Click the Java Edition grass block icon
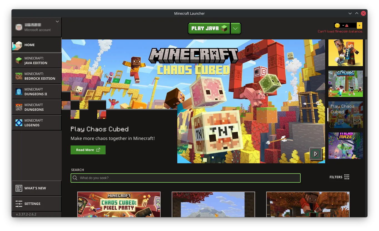The image size is (379, 231). coord(19,61)
